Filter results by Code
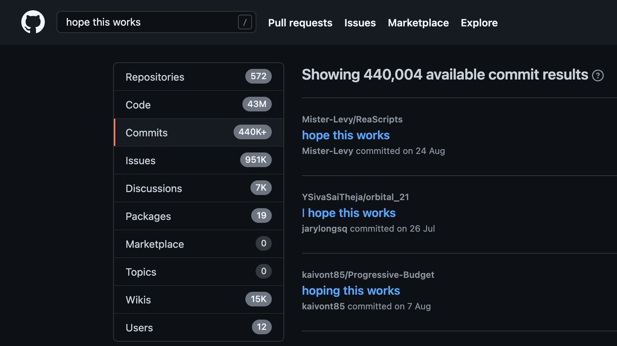Screen dimensions: 617x346 [198, 105]
